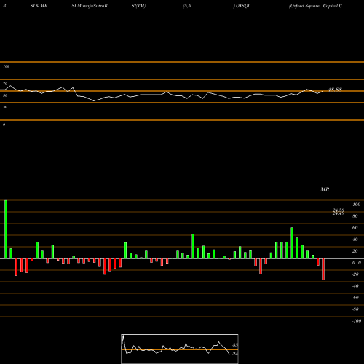Viewport: 364px width, 364px height.
Task: Click the MR panel label
Action: 325,189
